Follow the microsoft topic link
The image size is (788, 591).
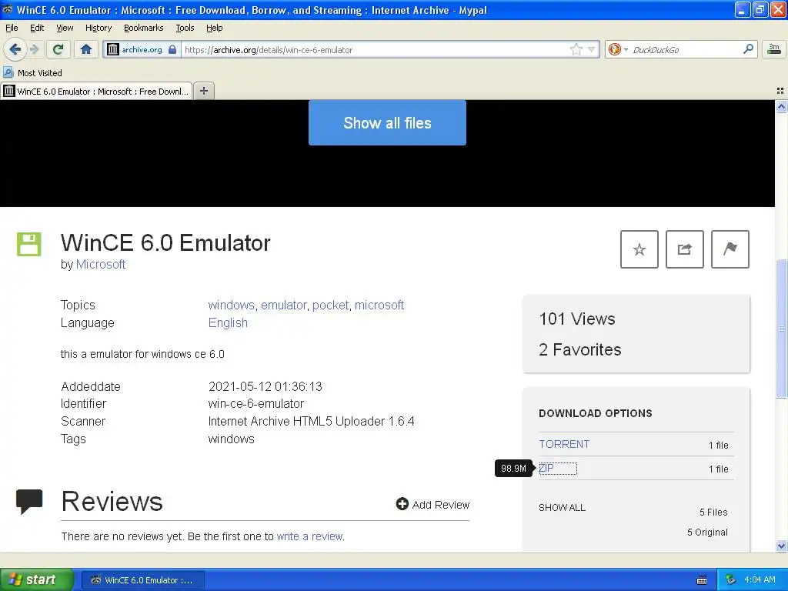[x=379, y=305]
